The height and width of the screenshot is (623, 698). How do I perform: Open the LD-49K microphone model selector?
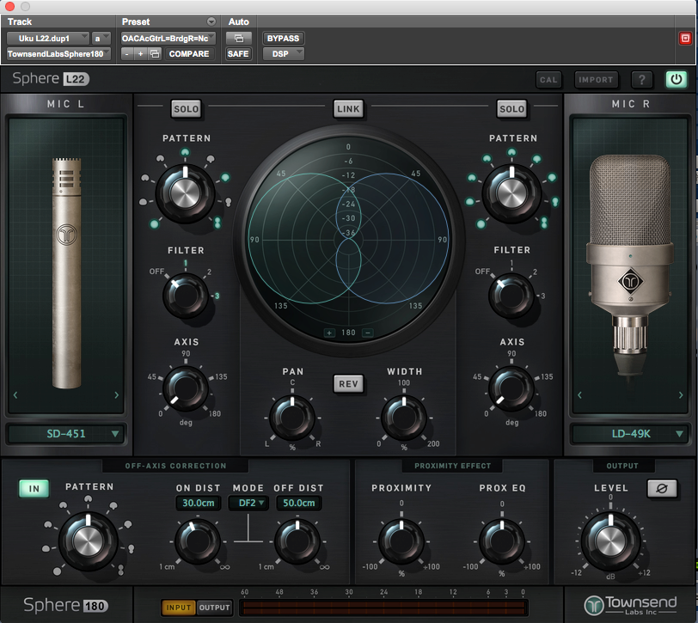pyautogui.click(x=631, y=434)
